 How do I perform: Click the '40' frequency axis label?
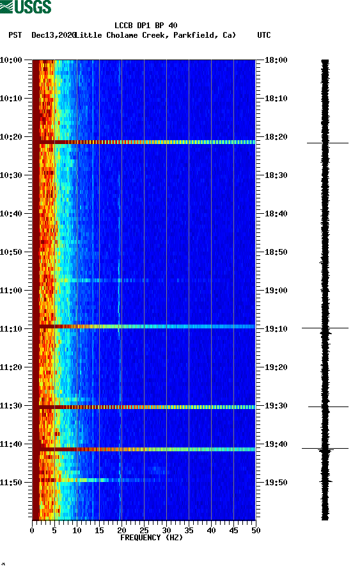click(x=211, y=531)
